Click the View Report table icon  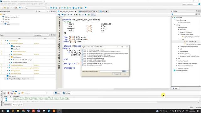click(x=12, y=49)
